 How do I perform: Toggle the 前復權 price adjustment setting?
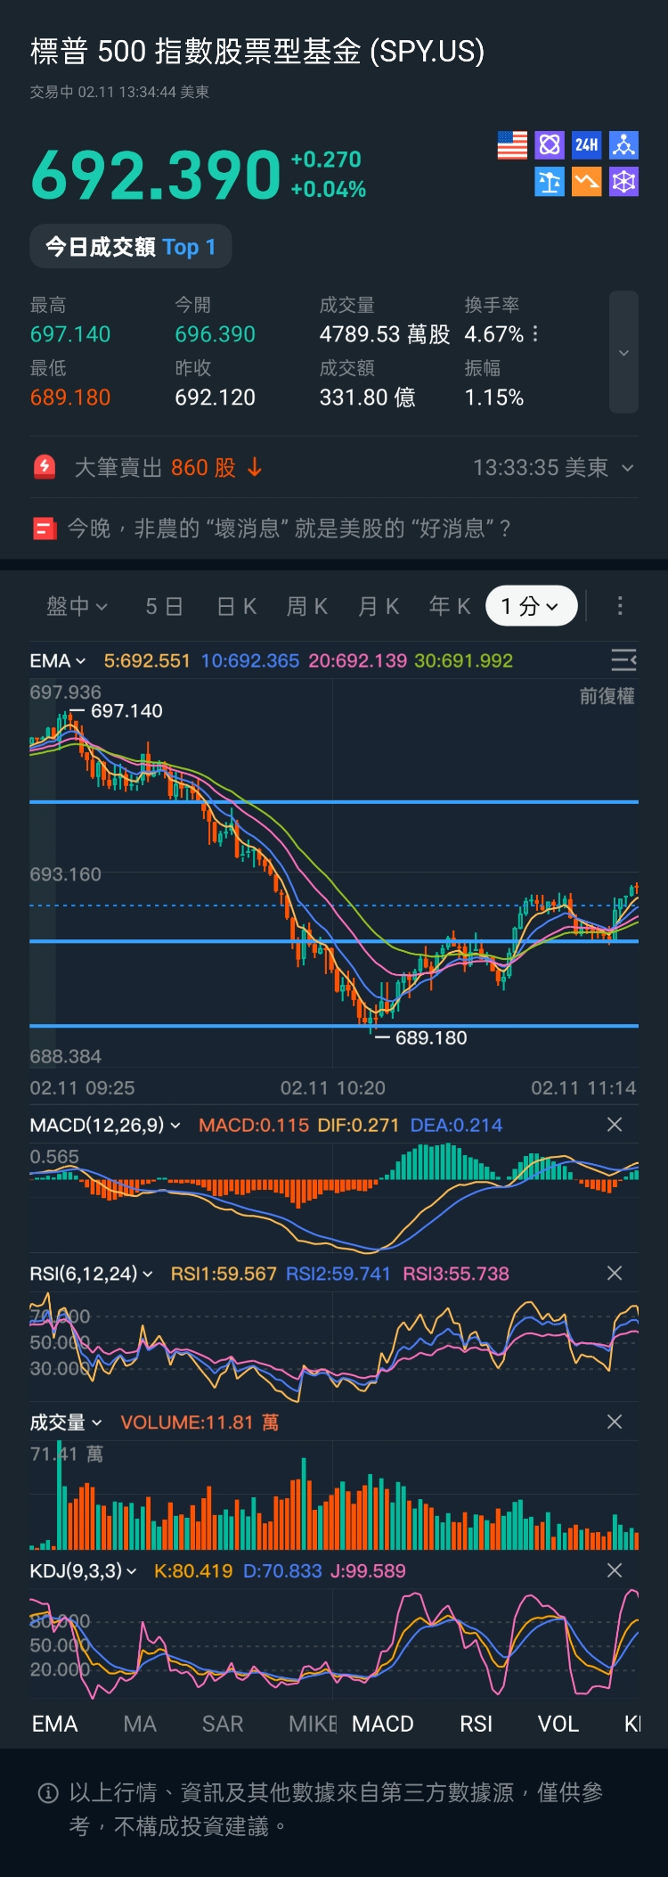click(607, 696)
